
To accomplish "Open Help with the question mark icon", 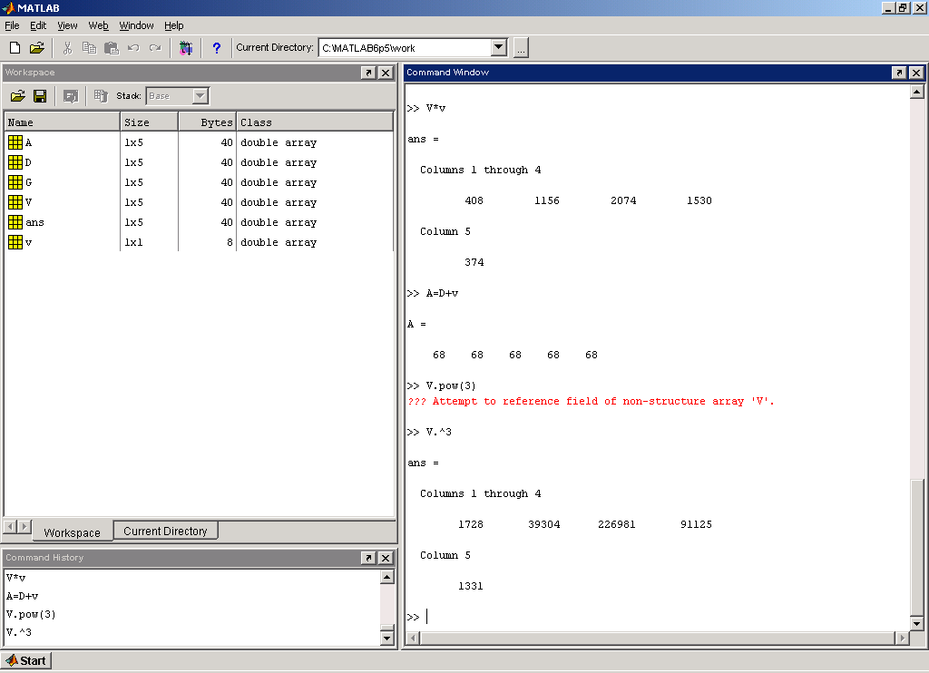I will pos(217,48).
